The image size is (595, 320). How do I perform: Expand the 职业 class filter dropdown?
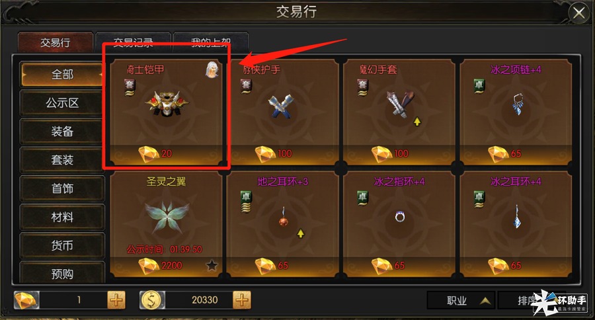click(461, 301)
